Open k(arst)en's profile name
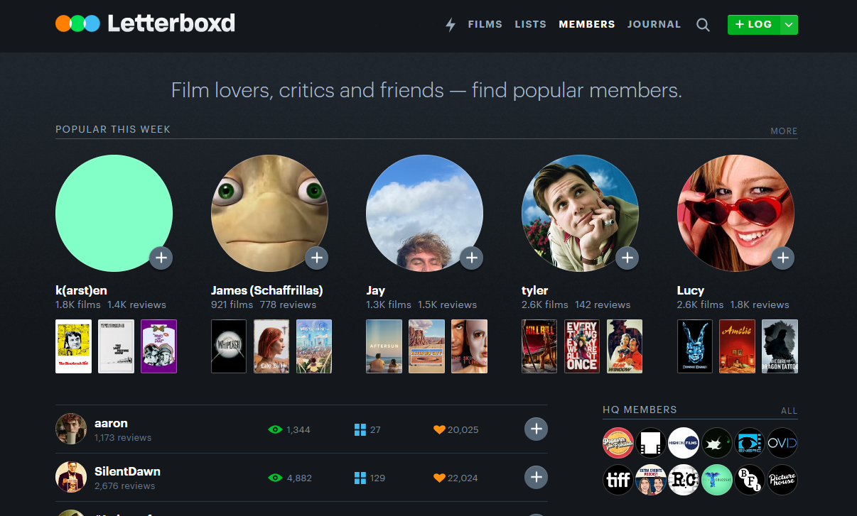Screen dimensions: 857x516 81,290
